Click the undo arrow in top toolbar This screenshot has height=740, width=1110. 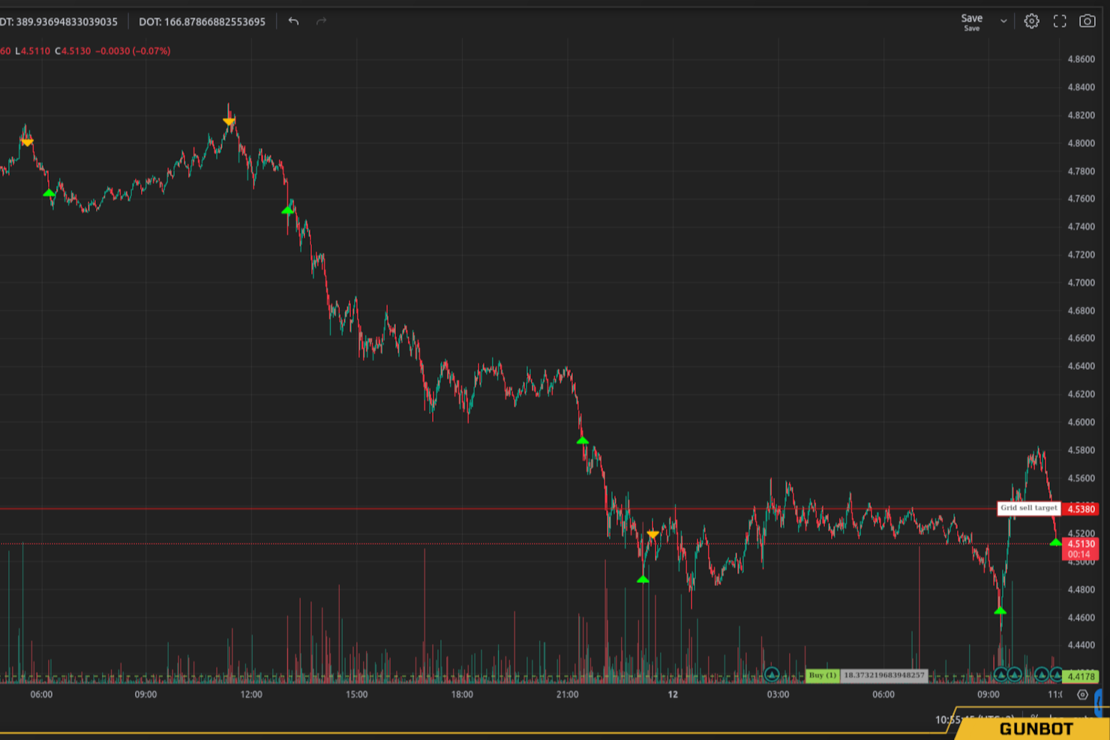click(x=293, y=22)
